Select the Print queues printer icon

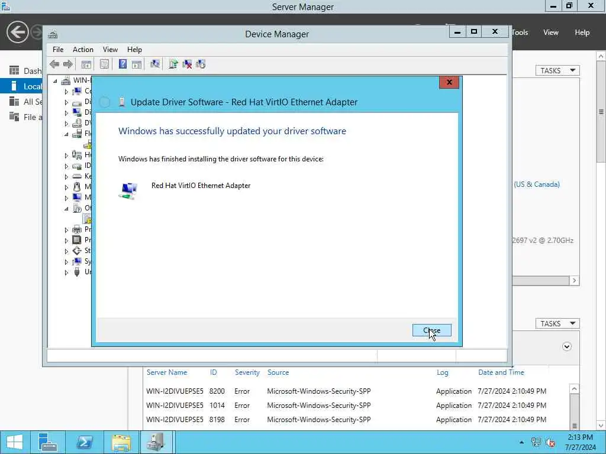pos(77,229)
